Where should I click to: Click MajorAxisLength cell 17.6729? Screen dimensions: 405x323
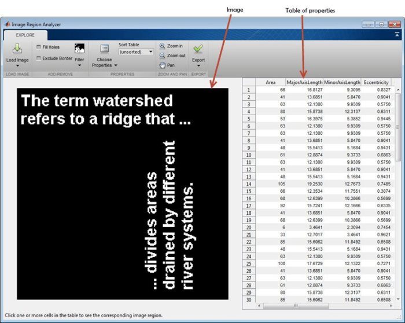click(304, 263)
